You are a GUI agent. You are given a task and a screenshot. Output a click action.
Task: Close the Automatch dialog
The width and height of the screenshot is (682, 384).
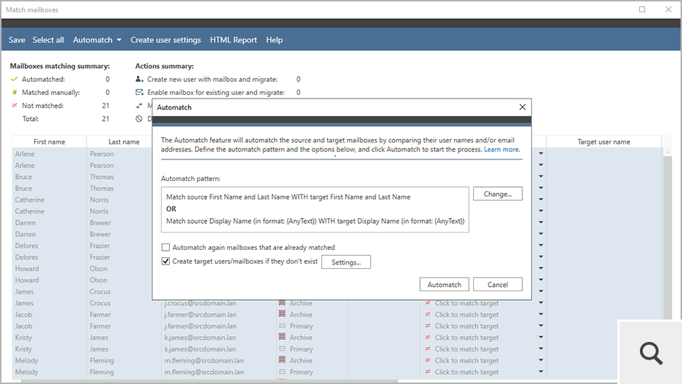[x=522, y=107]
